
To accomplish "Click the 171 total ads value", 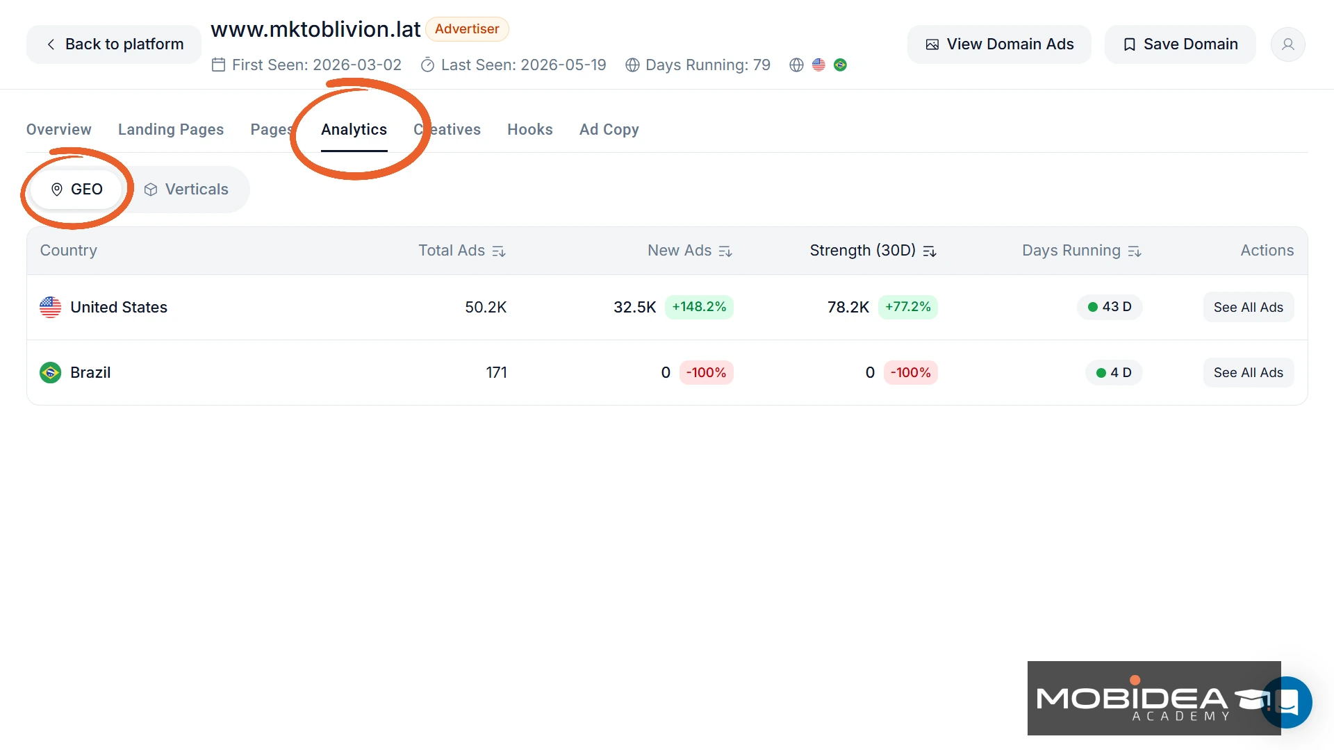I will (496, 372).
